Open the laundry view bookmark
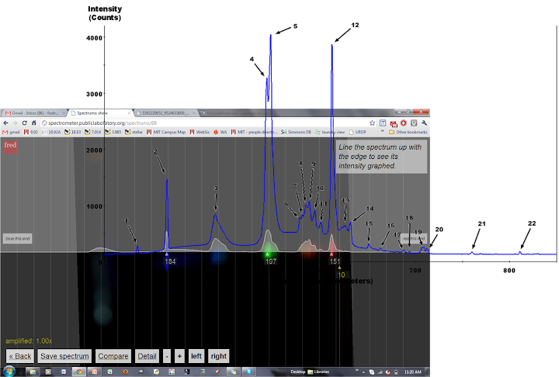The image size is (559, 377). pyautogui.click(x=330, y=132)
